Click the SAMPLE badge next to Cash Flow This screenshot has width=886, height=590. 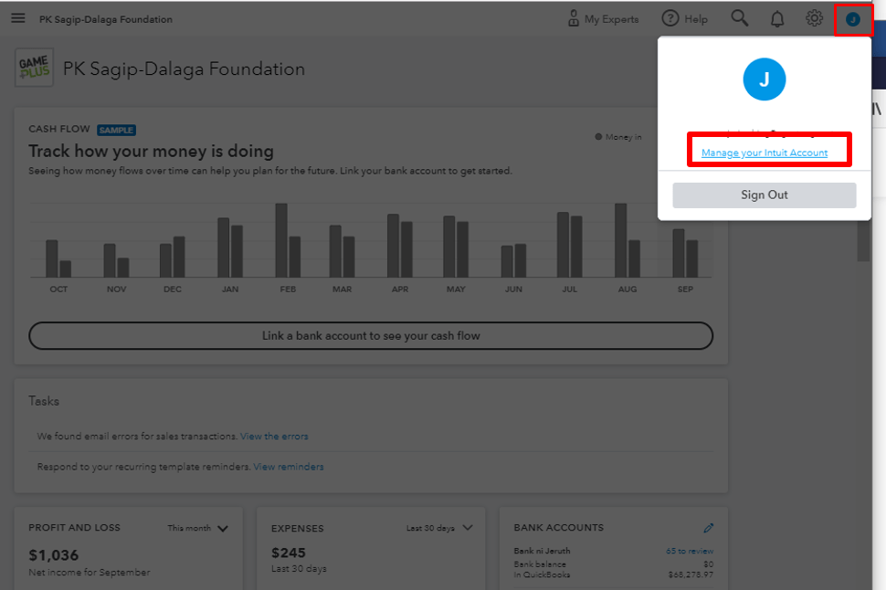point(116,130)
